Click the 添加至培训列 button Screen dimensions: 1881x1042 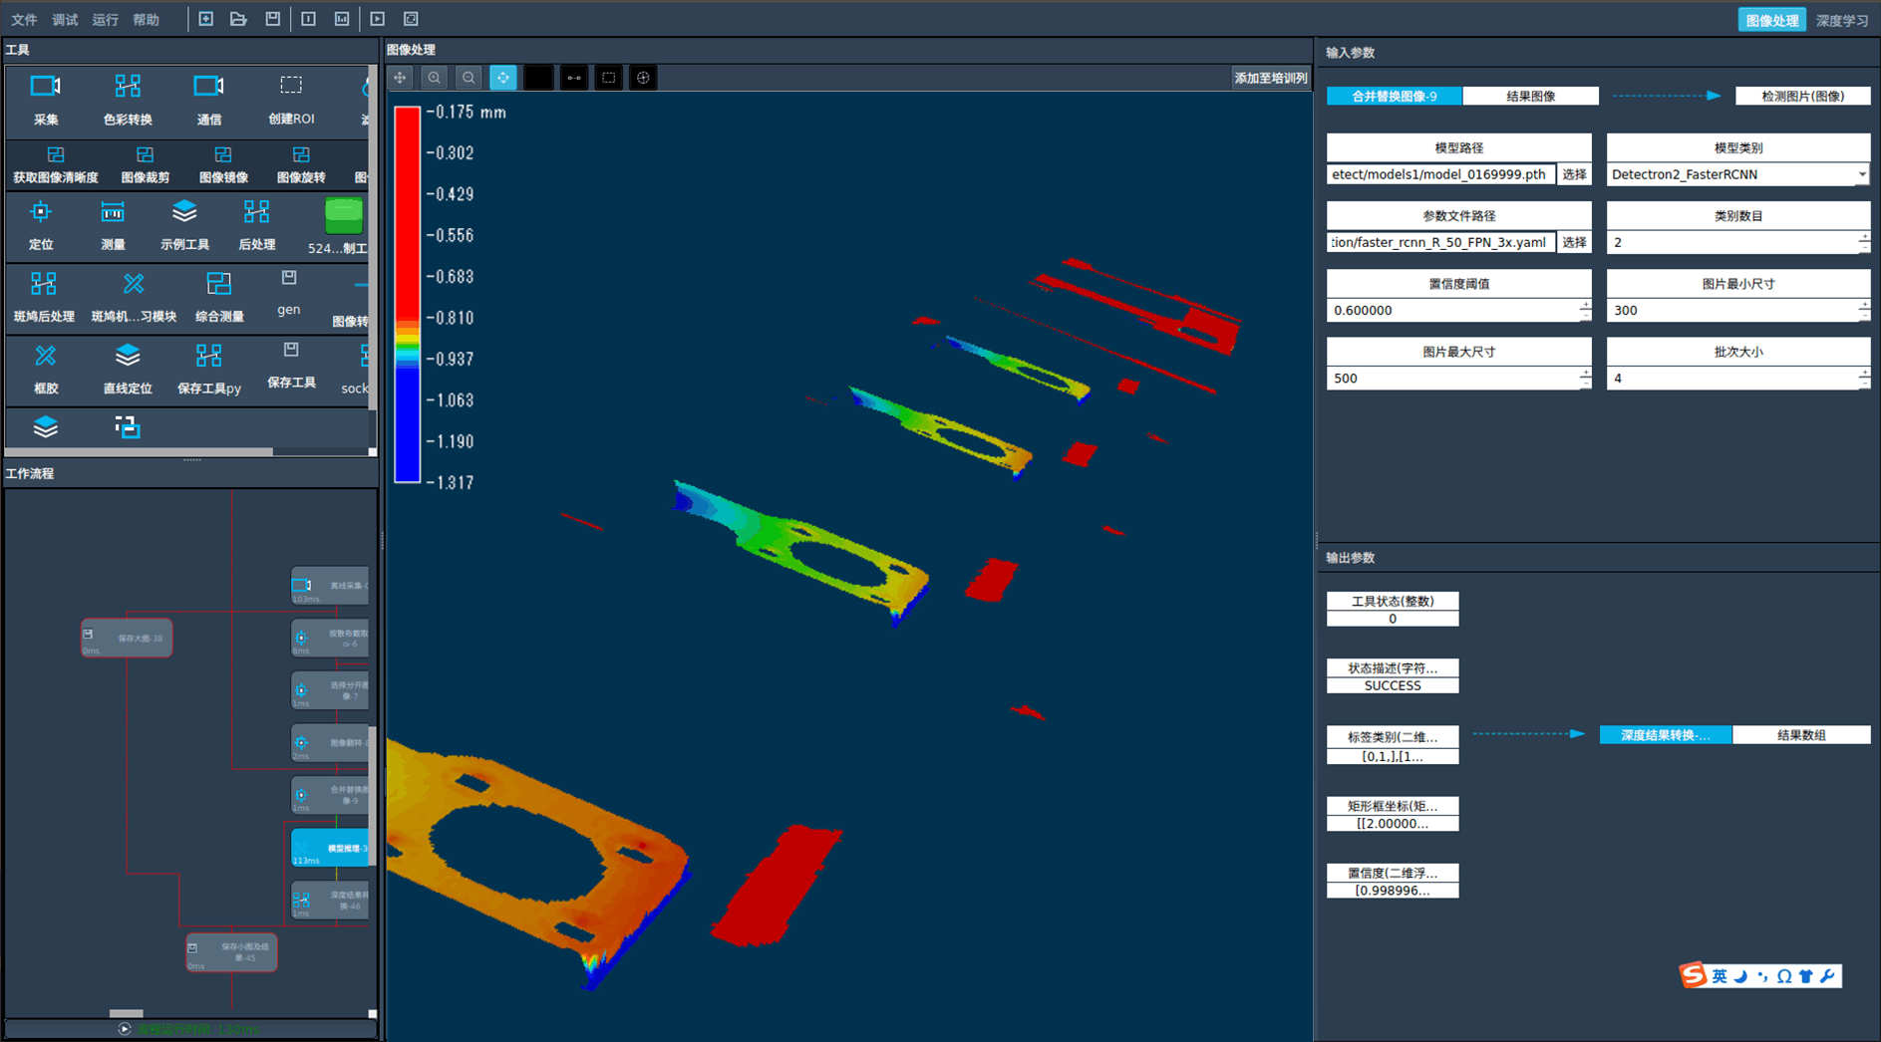pyautogui.click(x=1270, y=78)
